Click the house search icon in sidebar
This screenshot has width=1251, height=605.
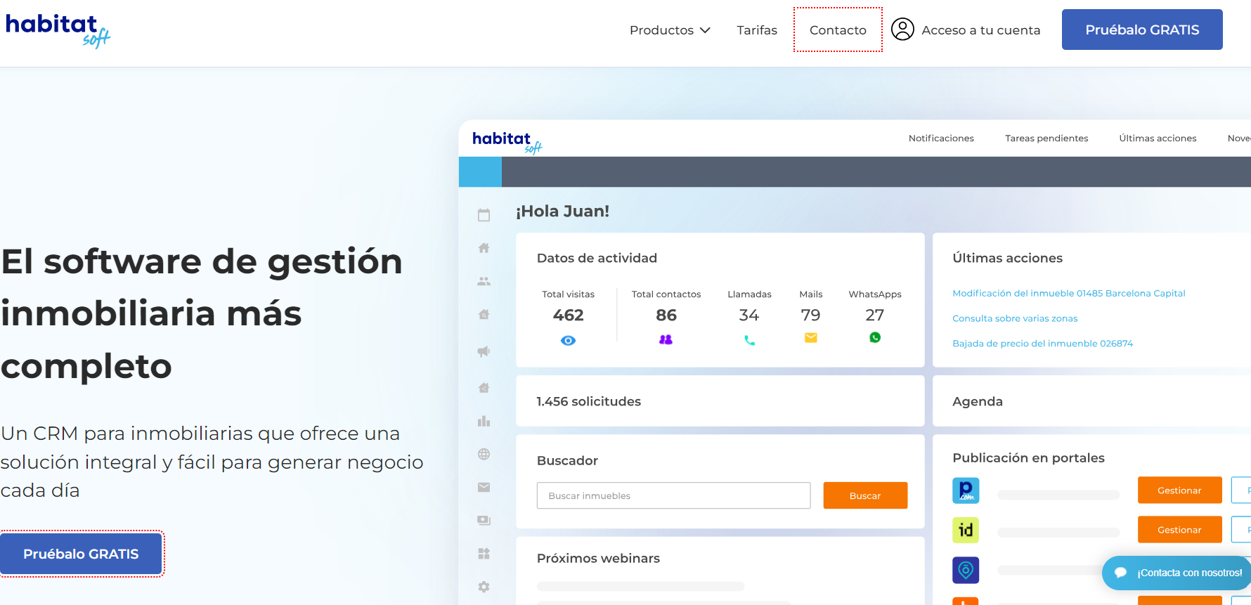tap(484, 314)
